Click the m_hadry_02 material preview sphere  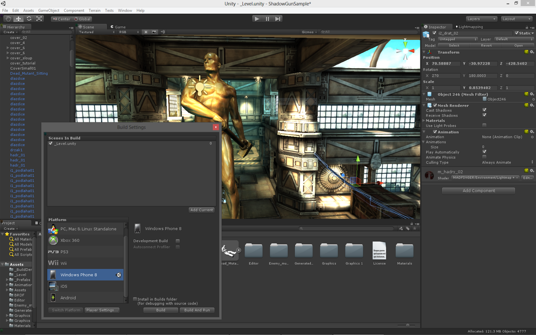[x=429, y=175]
